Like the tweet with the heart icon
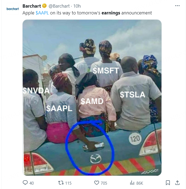This screenshot has height=189, width=186. click(96, 183)
